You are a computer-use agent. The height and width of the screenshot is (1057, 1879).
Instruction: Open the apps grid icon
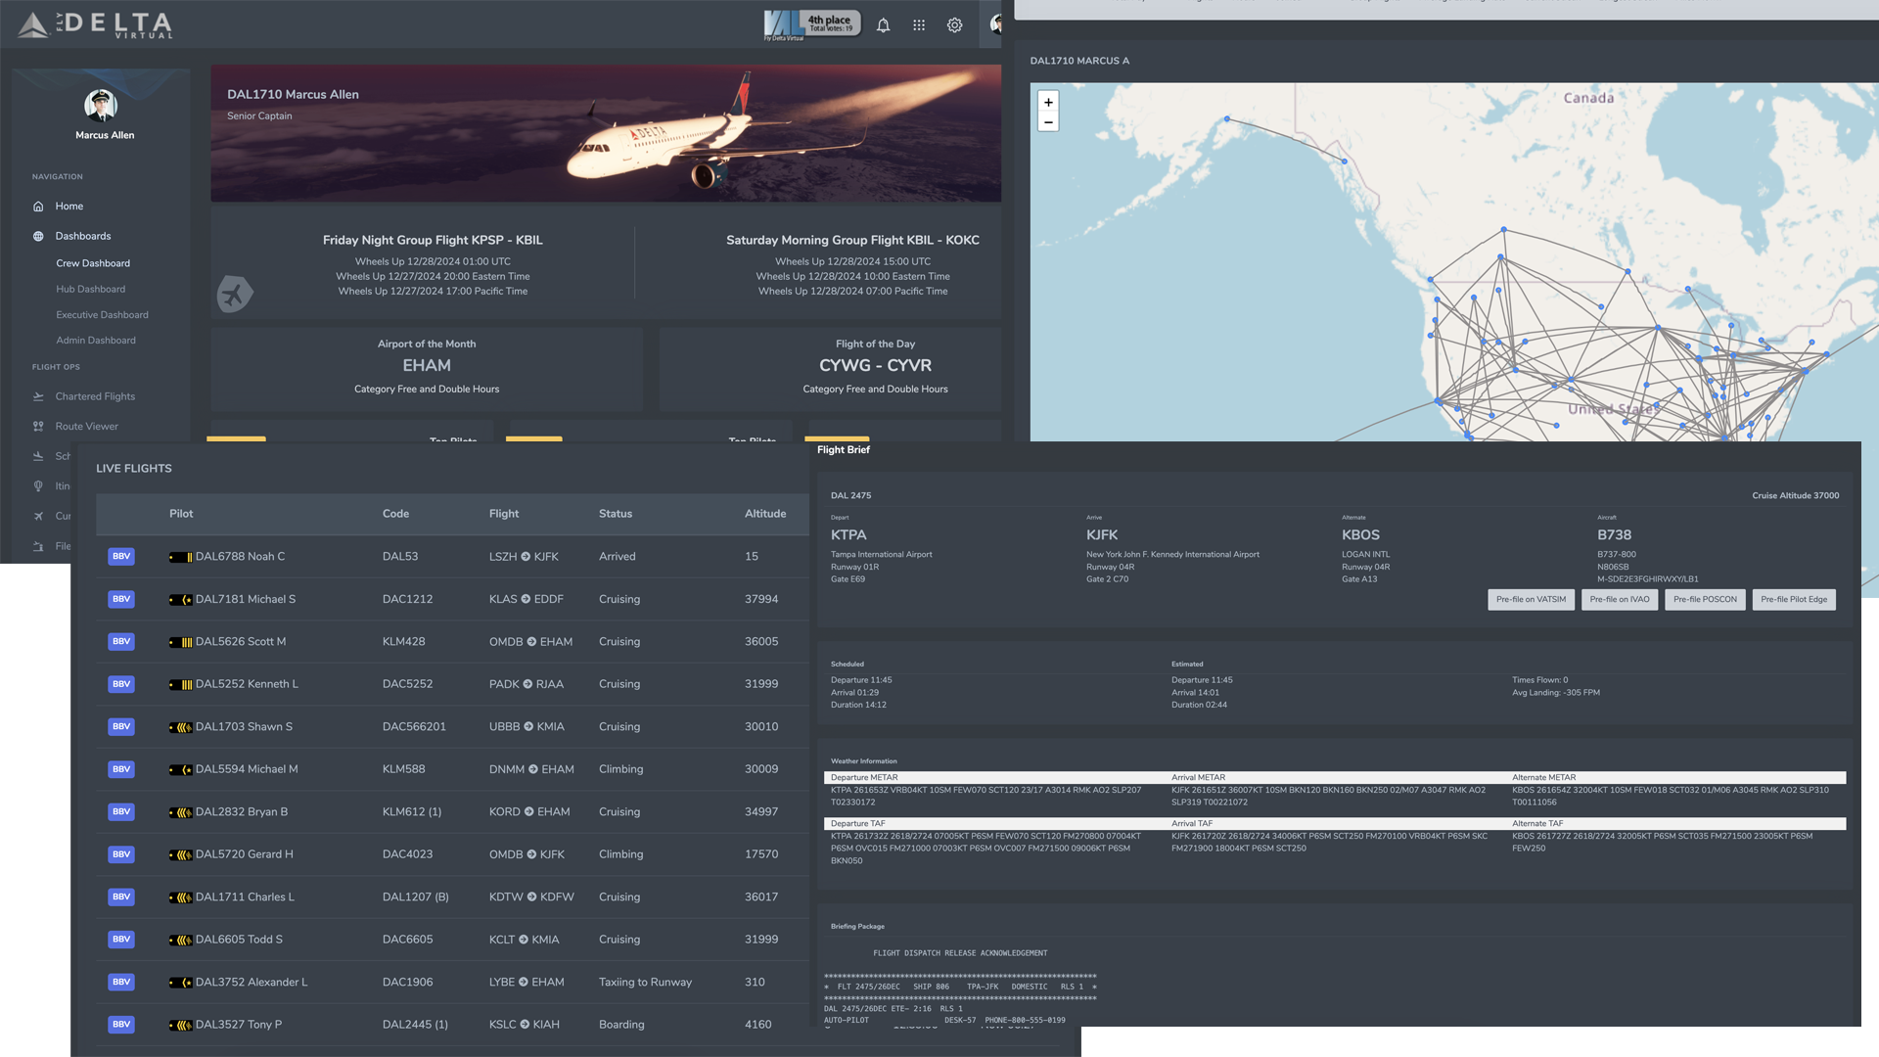(x=919, y=25)
